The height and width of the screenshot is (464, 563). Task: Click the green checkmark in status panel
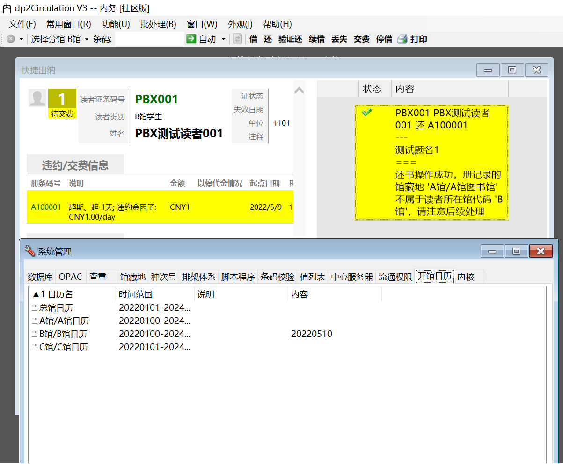[x=367, y=112]
